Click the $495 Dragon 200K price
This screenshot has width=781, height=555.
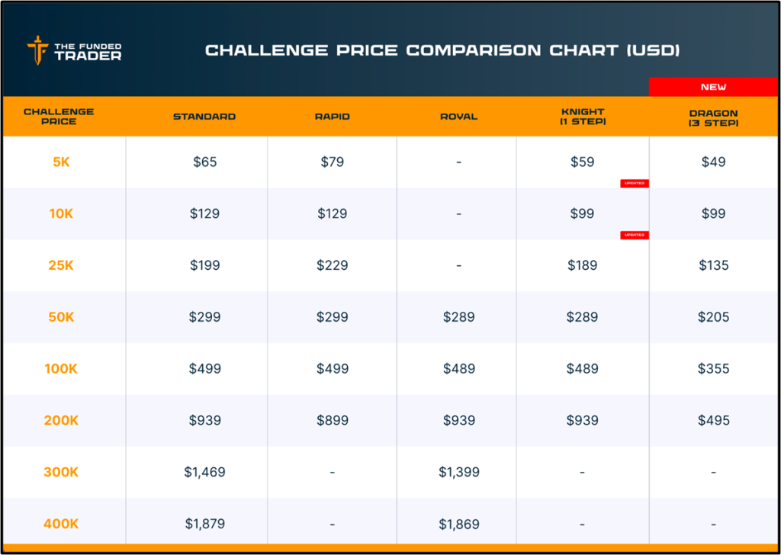tap(713, 421)
